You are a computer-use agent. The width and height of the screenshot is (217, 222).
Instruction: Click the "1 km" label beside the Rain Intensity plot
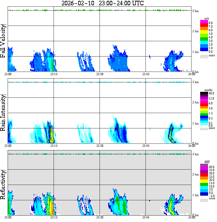[x=196, y=124]
